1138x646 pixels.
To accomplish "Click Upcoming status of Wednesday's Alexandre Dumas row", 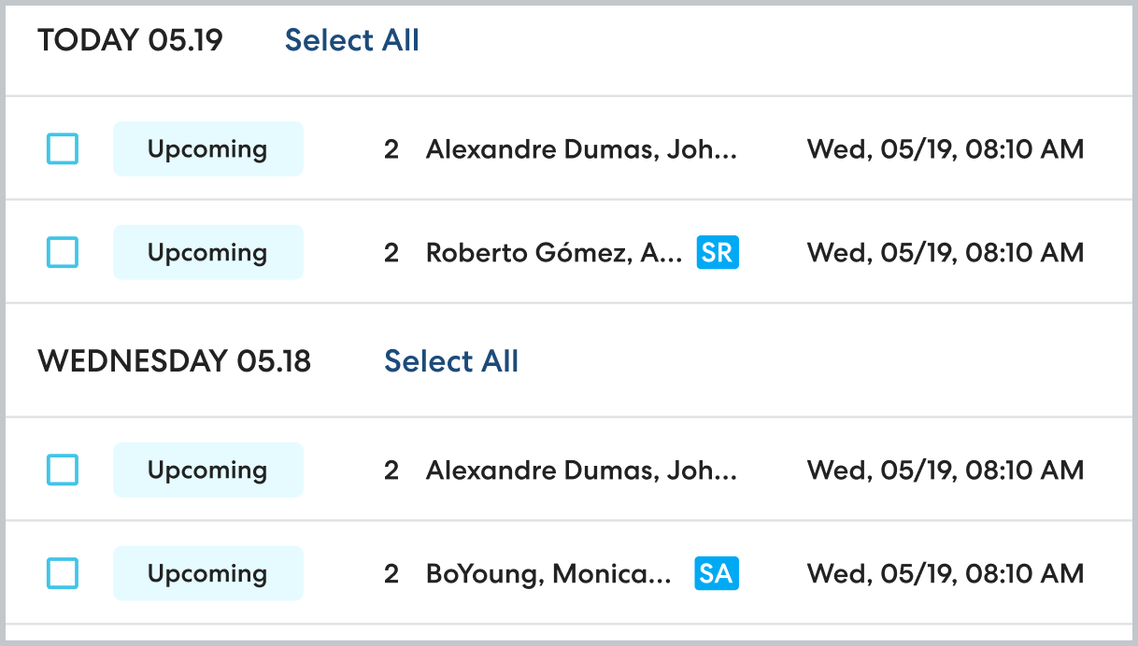I will (x=207, y=470).
